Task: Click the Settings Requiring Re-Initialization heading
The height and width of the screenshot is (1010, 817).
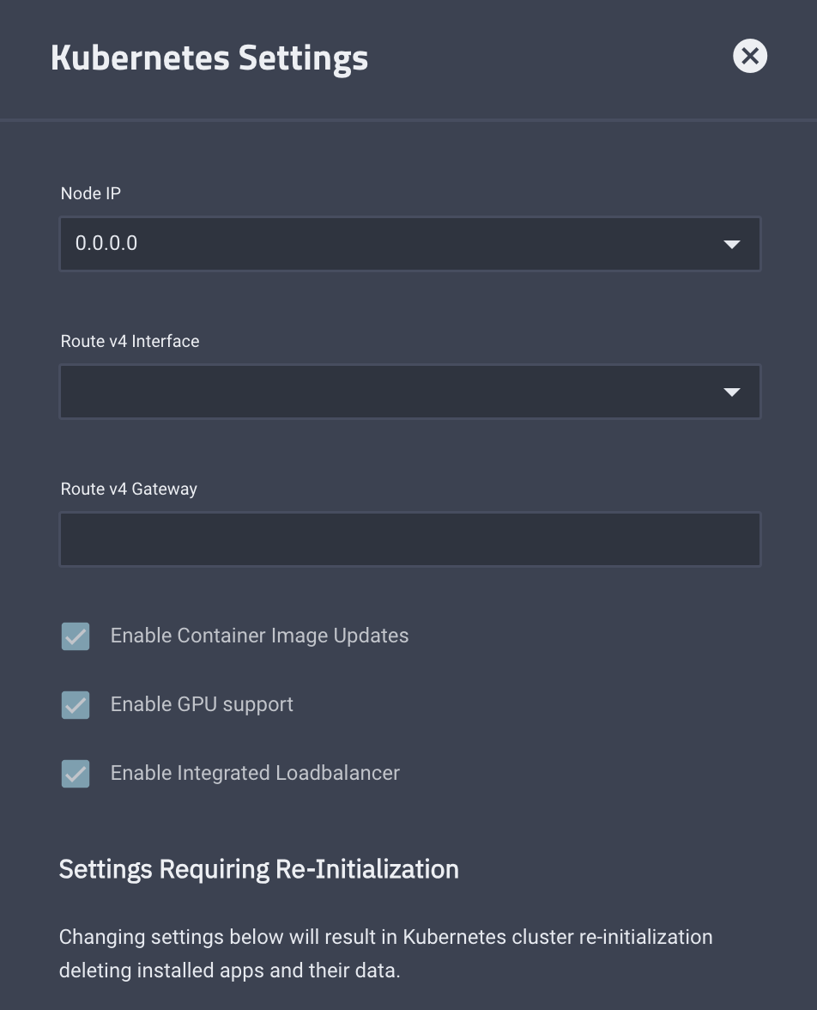Action: (x=259, y=869)
